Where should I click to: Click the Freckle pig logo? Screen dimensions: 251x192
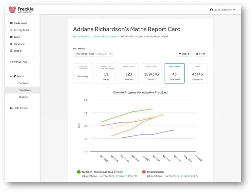pos(12,10)
